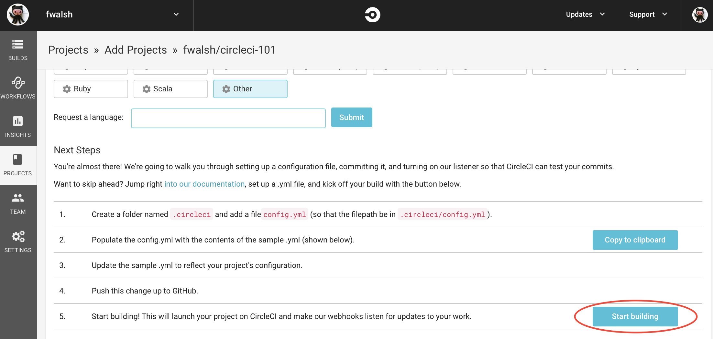Click the fwalsh/circleci-101 breadcrumb

tap(229, 50)
